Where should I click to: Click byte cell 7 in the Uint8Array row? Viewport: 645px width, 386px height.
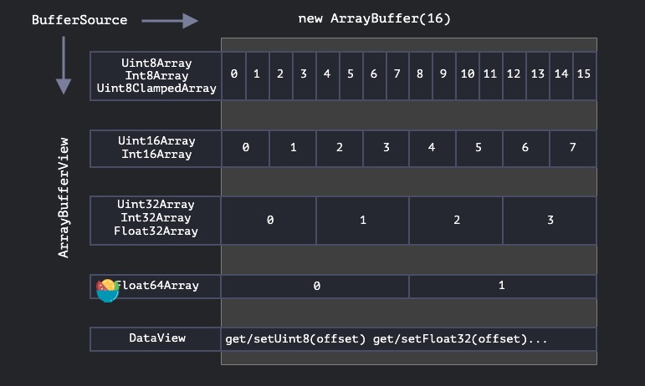397,75
